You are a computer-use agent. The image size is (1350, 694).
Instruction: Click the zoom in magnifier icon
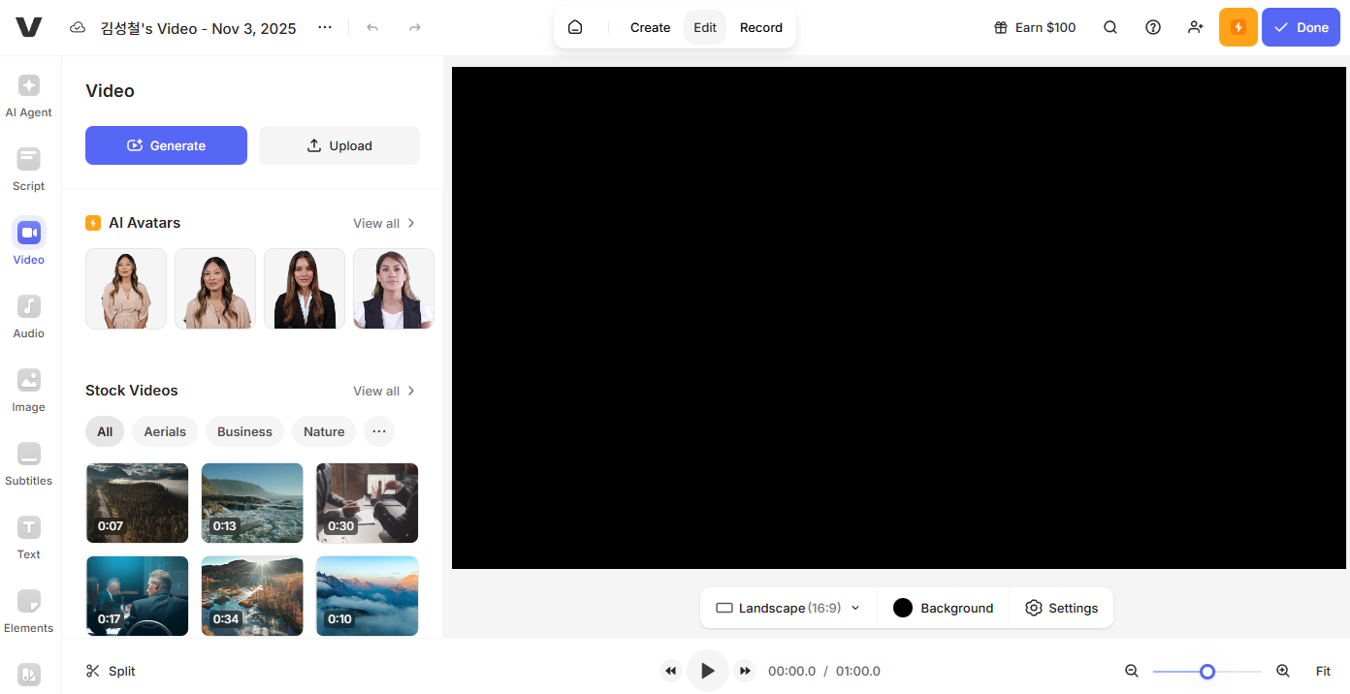(1283, 671)
